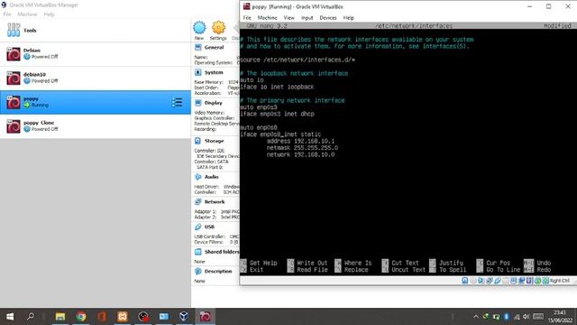Click the Shared folders section icon

point(198,252)
